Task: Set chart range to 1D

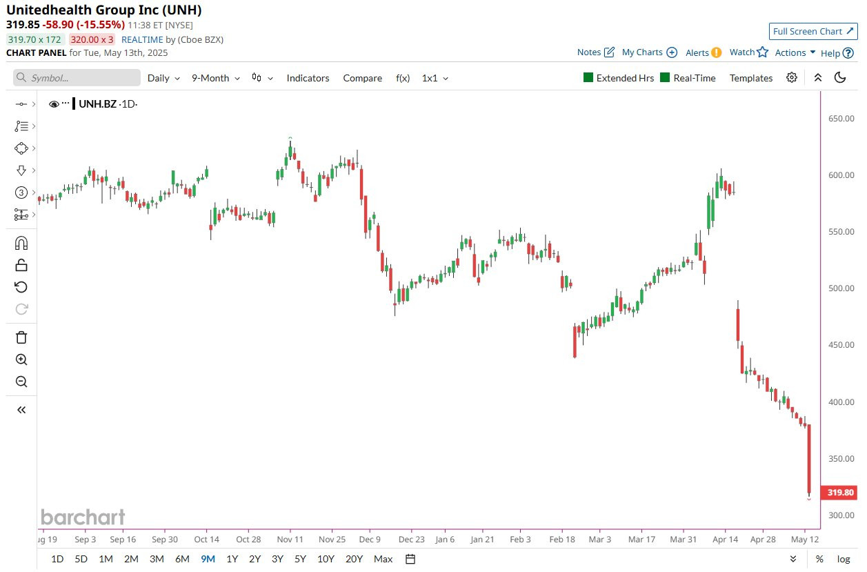Action: coord(58,559)
